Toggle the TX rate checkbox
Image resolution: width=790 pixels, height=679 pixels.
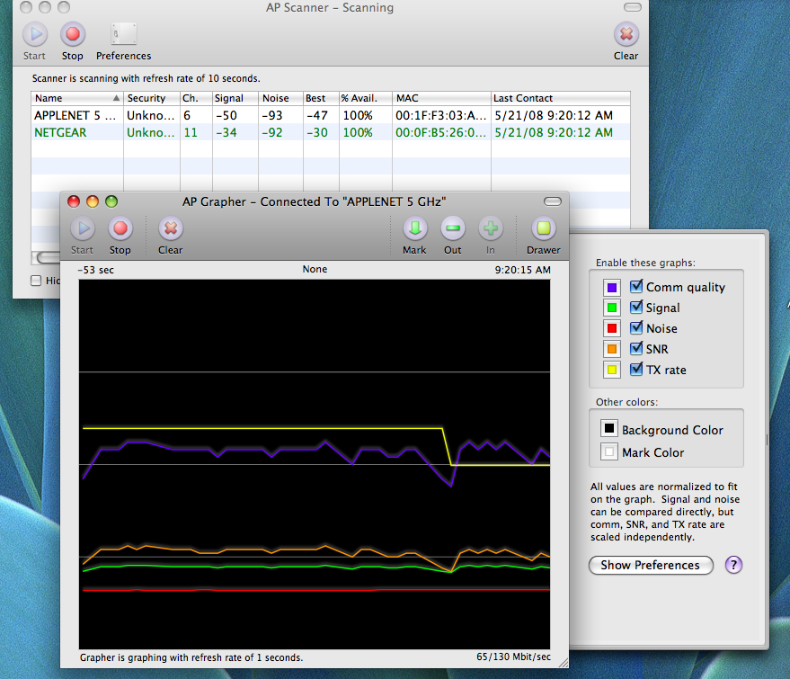pyautogui.click(x=636, y=370)
